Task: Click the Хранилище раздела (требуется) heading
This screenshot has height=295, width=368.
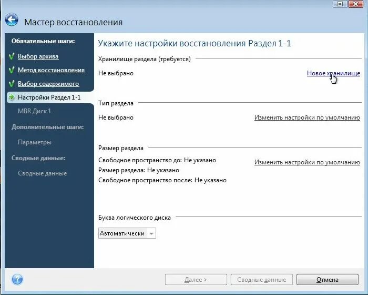Action: point(145,59)
